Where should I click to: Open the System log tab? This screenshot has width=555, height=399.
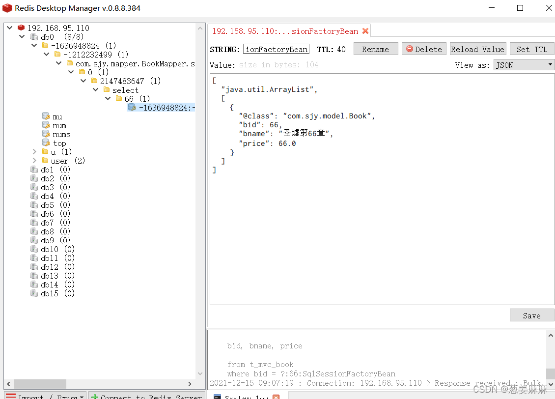coord(247,397)
